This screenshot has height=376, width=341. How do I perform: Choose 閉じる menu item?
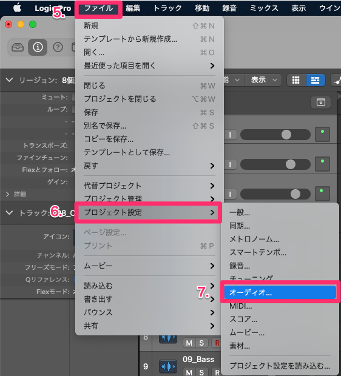(149, 86)
